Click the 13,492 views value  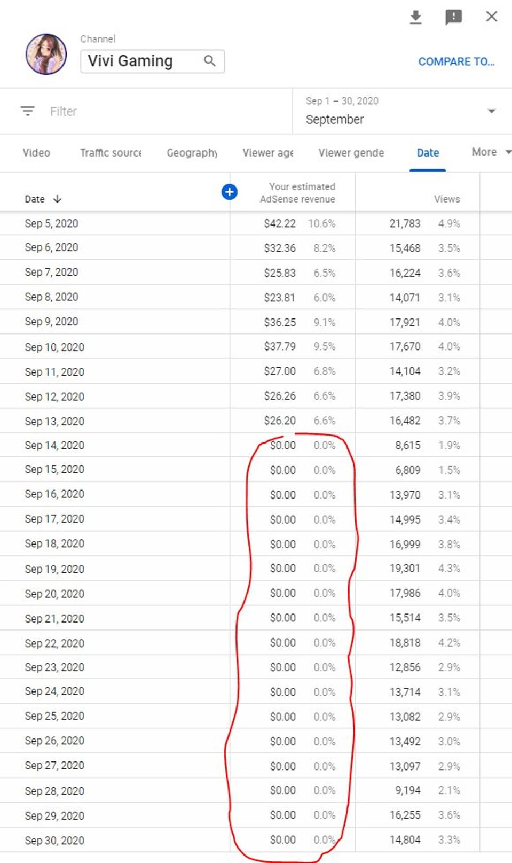click(x=405, y=742)
